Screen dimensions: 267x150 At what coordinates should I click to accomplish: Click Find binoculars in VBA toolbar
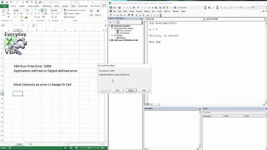click(134, 7)
